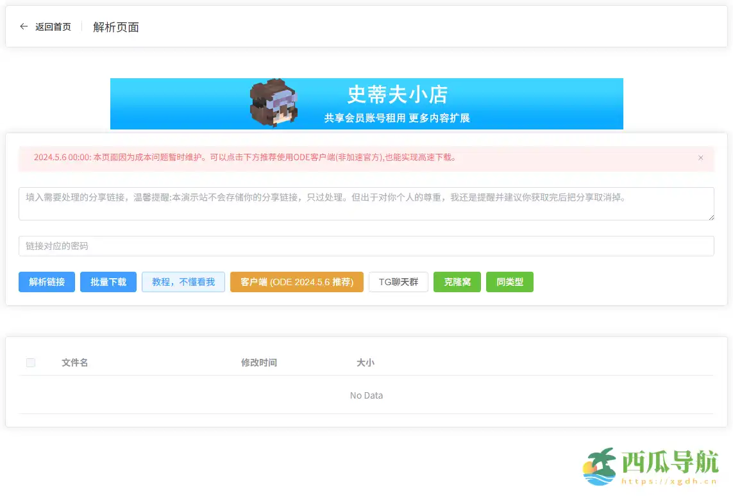Click the 链接对应的密码 password field
733x496 pixels.
pos(366,245)
